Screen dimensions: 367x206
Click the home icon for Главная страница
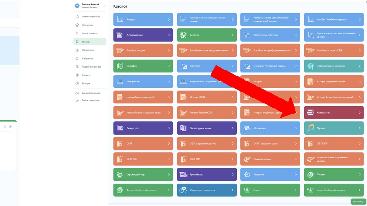77,16
